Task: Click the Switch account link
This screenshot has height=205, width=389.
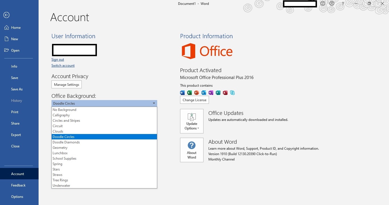Action: 63,66
